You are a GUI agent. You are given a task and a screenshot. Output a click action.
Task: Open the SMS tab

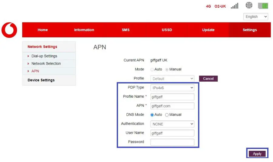(126, 30)
